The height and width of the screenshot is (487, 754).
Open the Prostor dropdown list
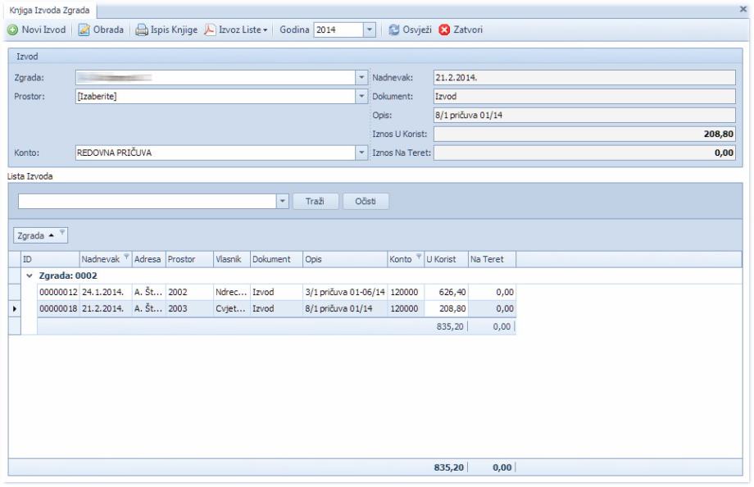coord(362,96)
